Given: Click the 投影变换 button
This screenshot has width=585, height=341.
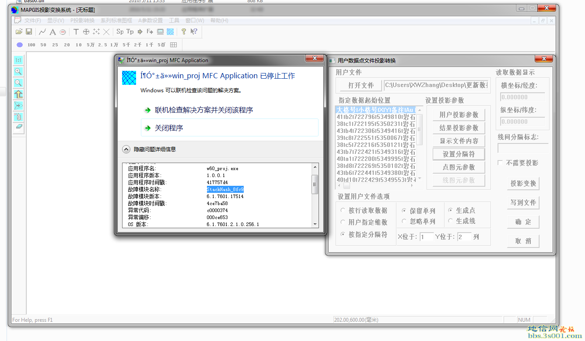Looking at the screenshot, I should [523, 184].
